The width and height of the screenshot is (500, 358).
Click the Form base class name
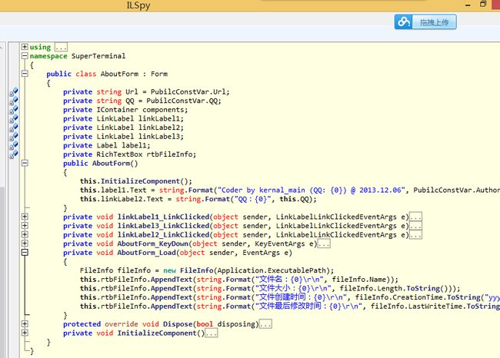click(x=159, y=74)
